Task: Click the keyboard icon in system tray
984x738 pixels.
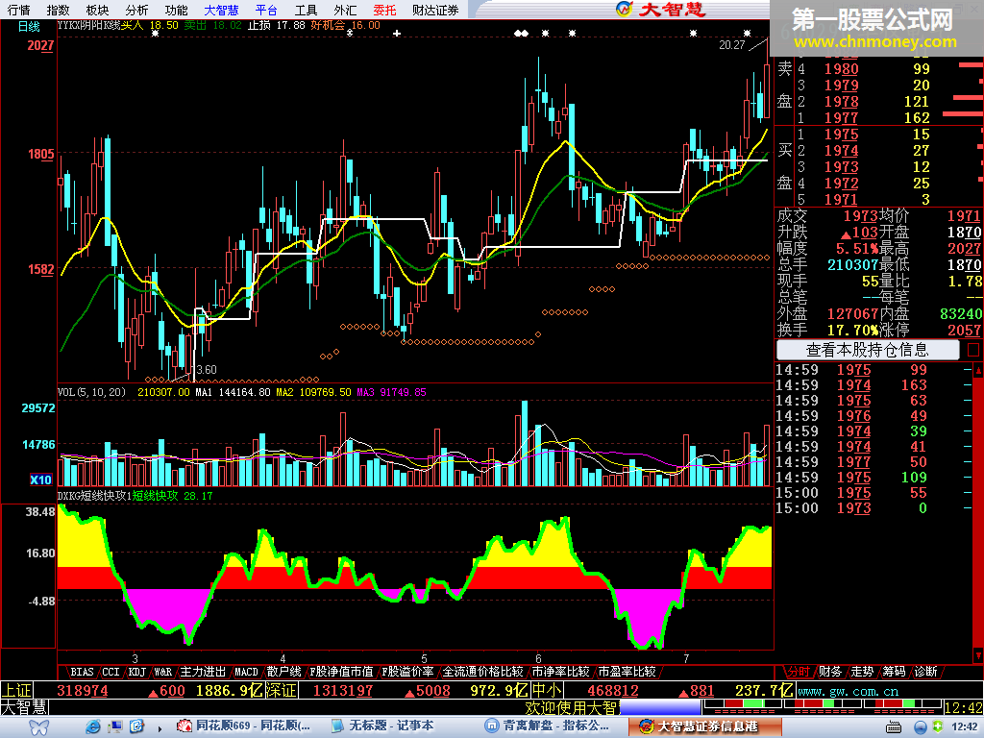Action: (895, 727)
